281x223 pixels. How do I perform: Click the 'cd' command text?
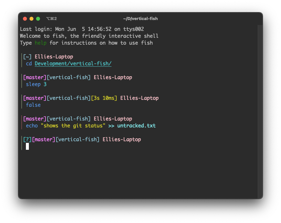tap(29, 64)
